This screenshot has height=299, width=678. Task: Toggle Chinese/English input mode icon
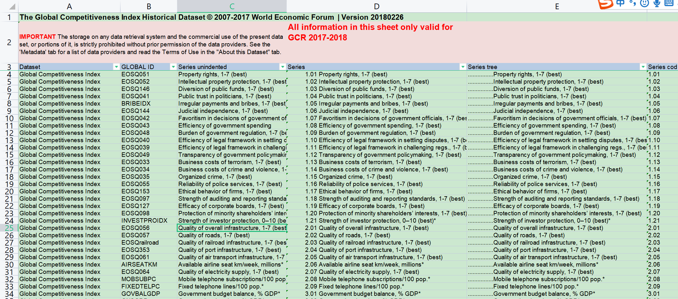point(620,3)
